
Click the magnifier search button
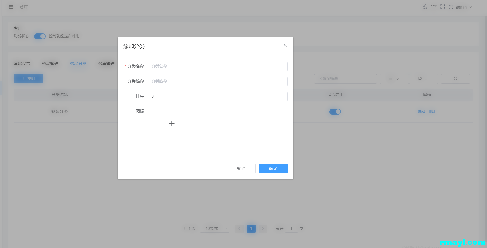pyautogui.click(x=455, y=79)
